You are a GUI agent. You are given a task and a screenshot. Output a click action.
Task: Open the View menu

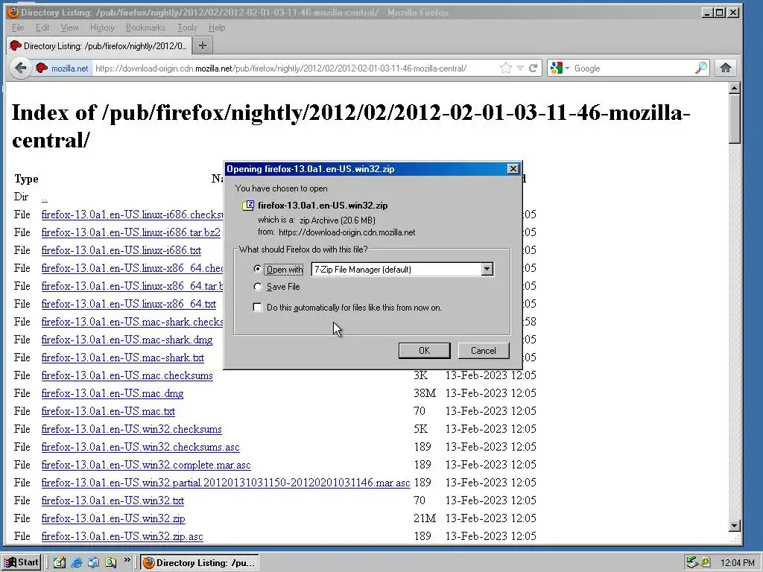pos(69,28)
